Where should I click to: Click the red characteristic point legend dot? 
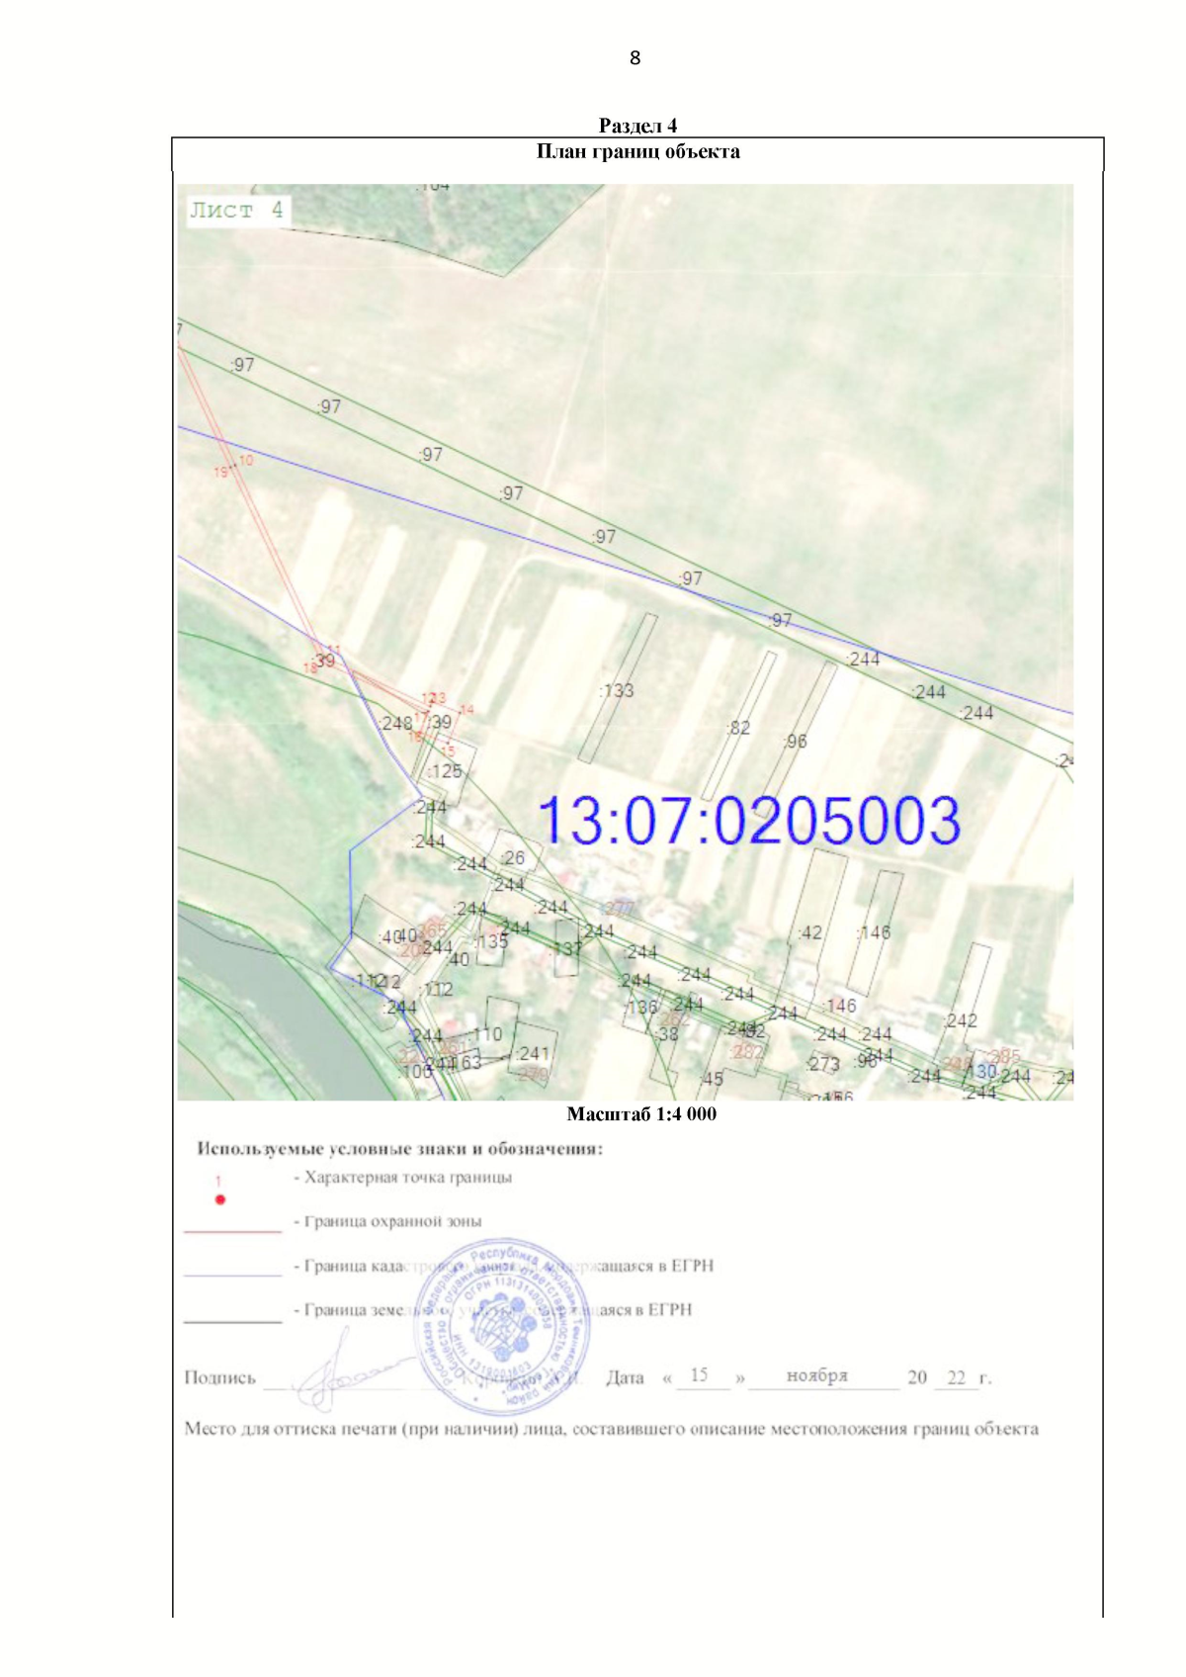[219, 1199]
